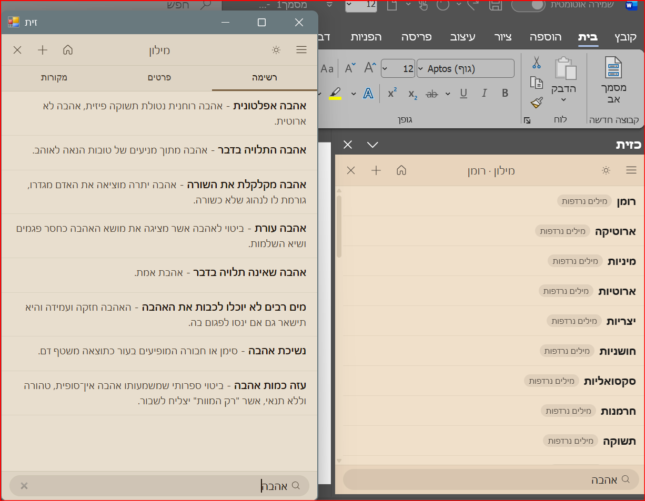Apply superscript formatting
This screenshot has width=645, height=501.
tap(392, 94)
